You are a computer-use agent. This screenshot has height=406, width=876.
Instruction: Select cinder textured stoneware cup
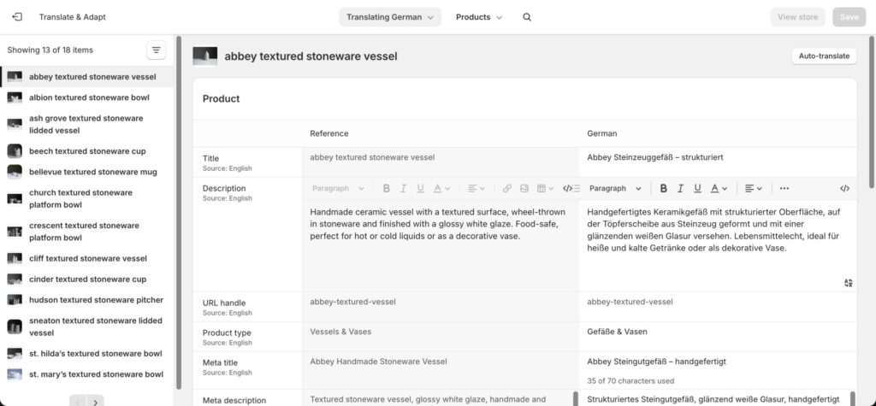87,279
